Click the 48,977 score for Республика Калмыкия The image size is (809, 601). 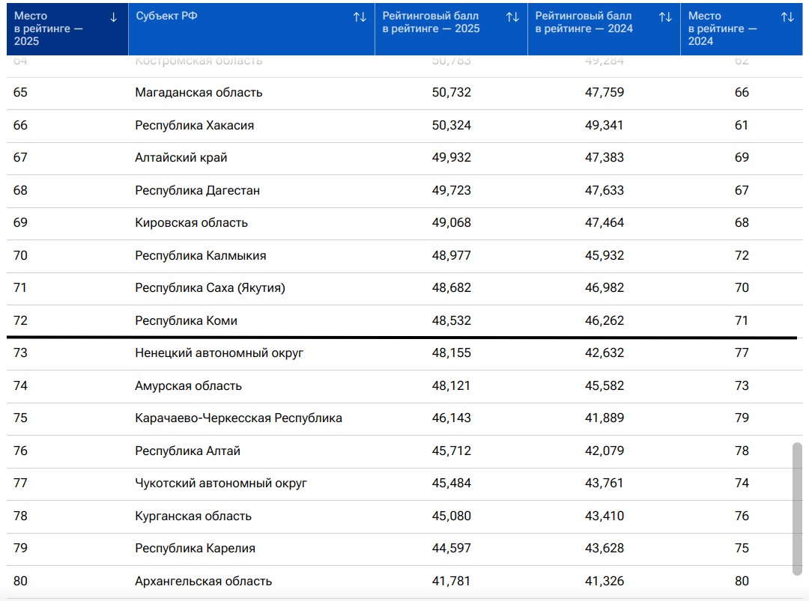452,256
